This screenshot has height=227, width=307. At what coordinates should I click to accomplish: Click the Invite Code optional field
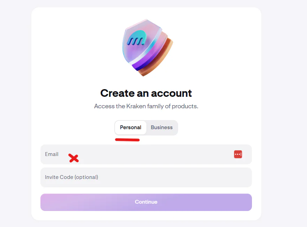(x=146, y=177)
